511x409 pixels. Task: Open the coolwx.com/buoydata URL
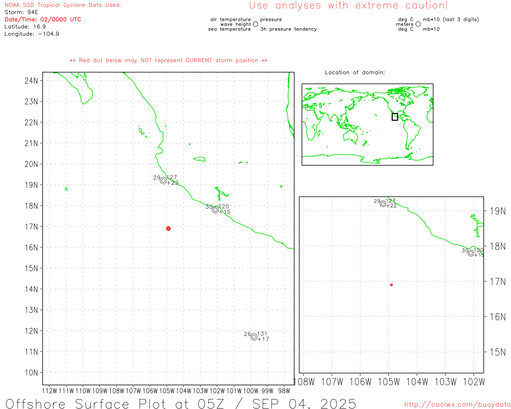pyautogui.click(x=458, y=405)
